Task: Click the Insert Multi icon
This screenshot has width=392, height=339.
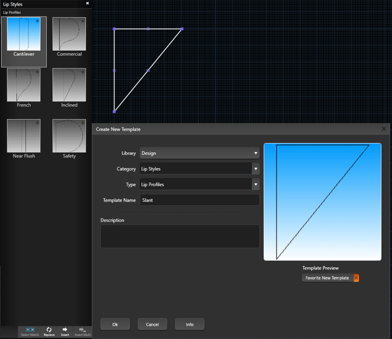Action: point(83,330)
